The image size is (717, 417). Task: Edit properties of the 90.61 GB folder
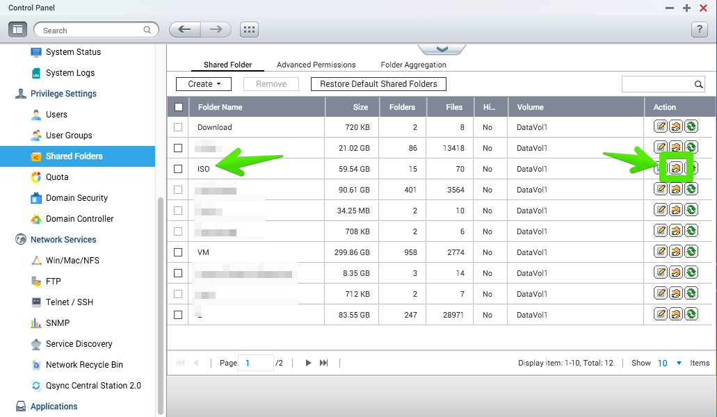660,188
